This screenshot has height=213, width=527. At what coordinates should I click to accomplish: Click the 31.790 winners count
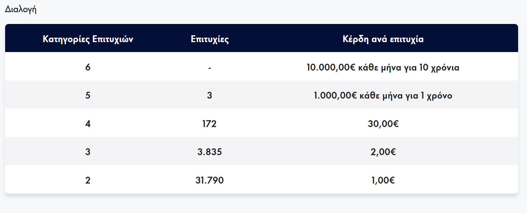(210, 180)
